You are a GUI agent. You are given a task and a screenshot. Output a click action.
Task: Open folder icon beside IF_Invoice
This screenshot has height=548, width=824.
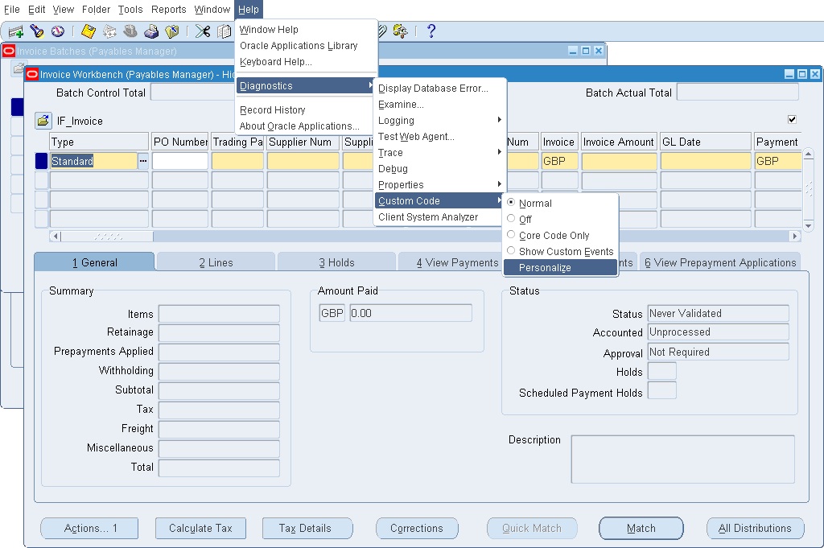[x=43, y=121]
